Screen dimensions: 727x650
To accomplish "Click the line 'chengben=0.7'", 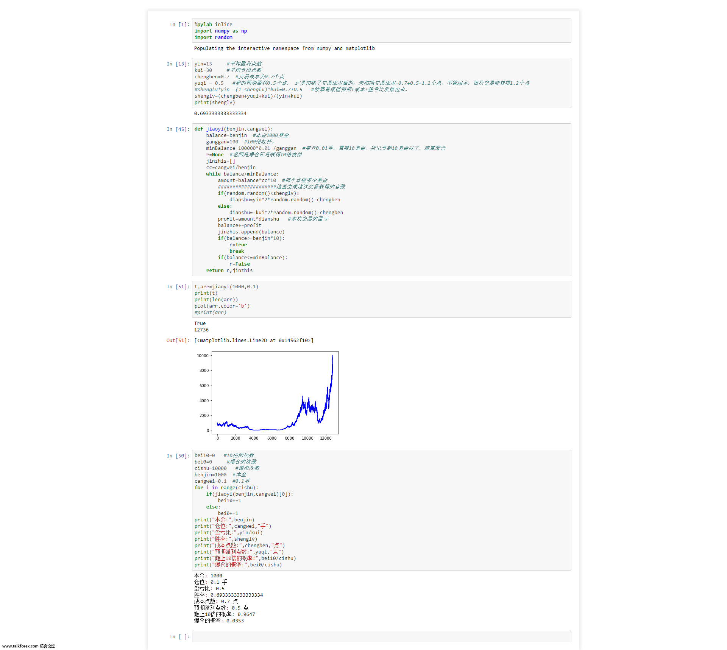I will pyautogui.click(x=212, y=77).
